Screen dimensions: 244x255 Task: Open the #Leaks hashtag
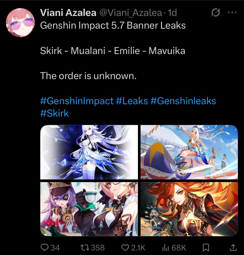132,101
